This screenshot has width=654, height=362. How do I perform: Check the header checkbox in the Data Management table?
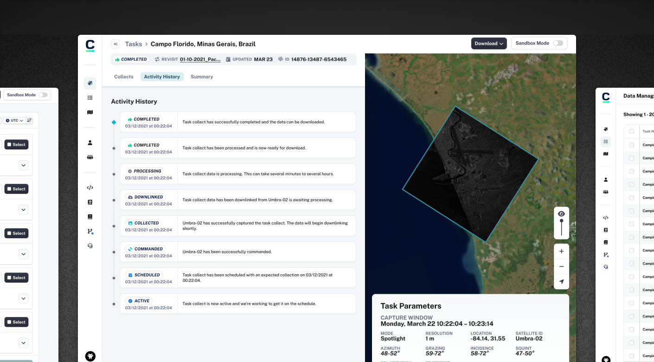[631, 131]
